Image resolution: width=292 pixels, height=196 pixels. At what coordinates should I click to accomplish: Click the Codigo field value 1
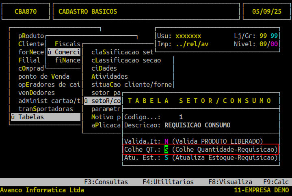[181, 117]
